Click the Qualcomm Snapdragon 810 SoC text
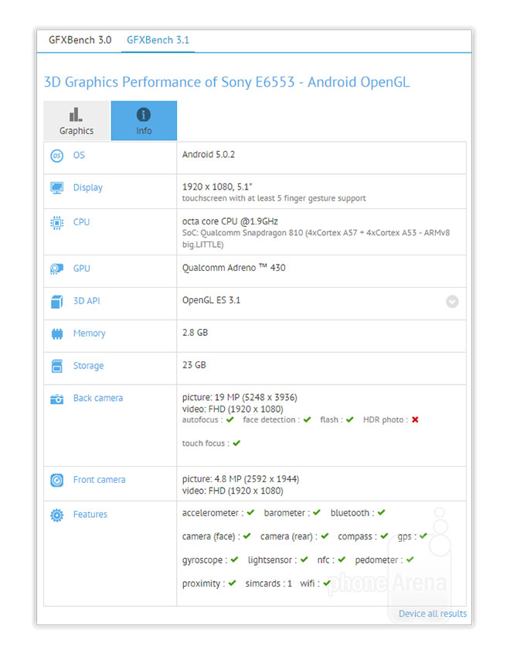 316,238
